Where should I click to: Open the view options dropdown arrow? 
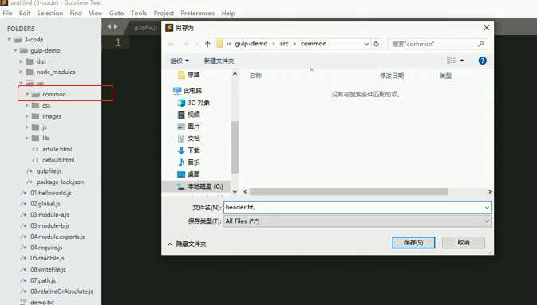click(462, 61)
